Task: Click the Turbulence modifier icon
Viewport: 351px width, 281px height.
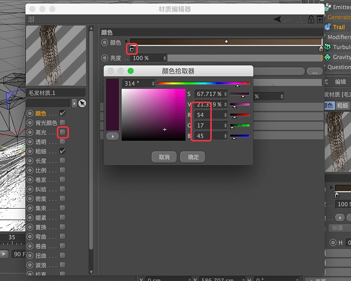Action: [328, 47]
